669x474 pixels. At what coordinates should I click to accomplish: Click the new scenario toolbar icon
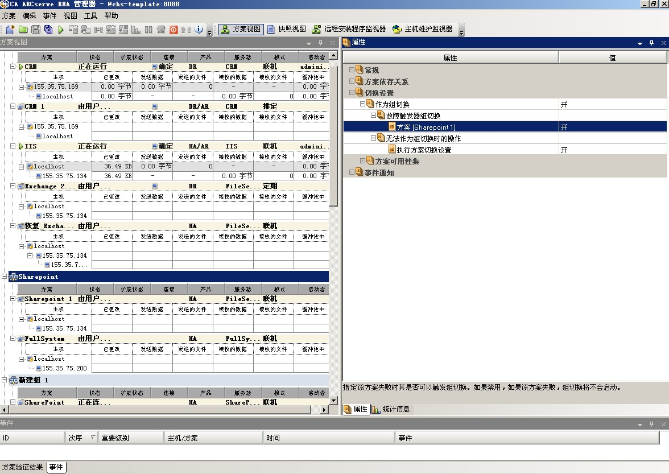[x=10, y=30]
